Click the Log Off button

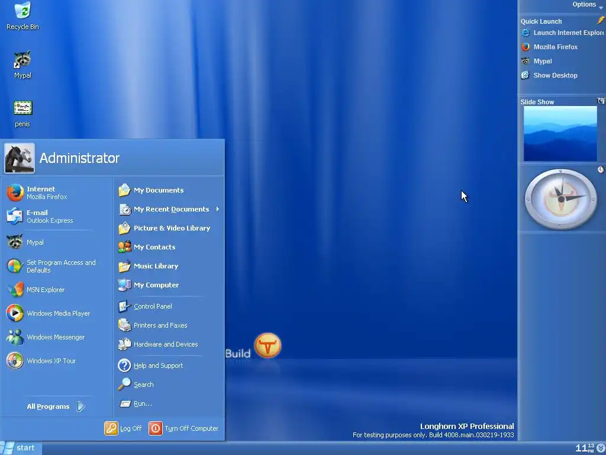[123, 428]
